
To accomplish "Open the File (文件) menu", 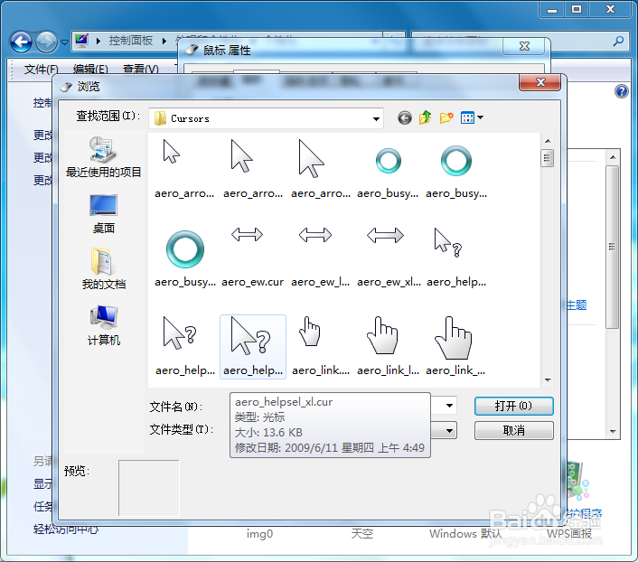I will click(x=41, y=70).
